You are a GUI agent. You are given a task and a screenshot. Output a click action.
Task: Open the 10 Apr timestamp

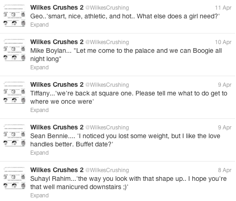coord(223,42)
